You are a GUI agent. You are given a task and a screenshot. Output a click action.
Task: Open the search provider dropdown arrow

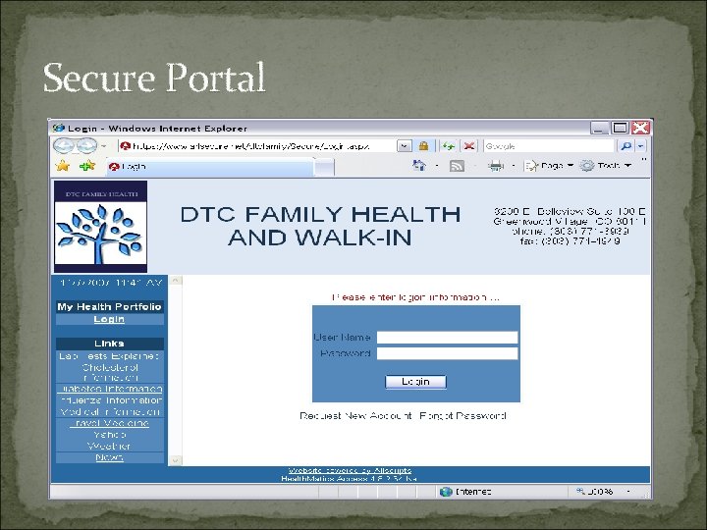pyautogui.click(x=641, y=146)
